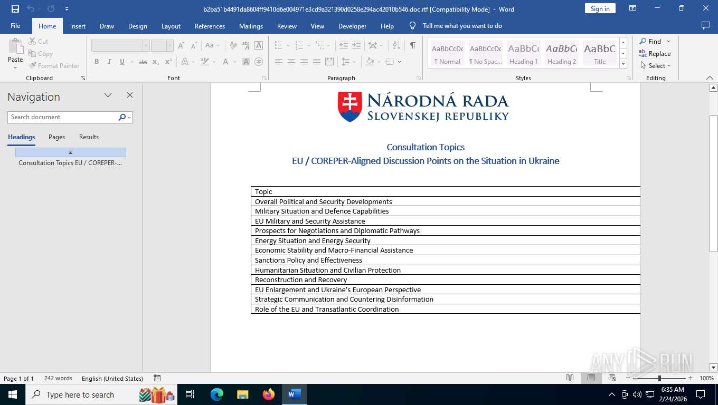Save the document with the floppy disk icon
Screen dimensions: 718x405
(15, 9)
